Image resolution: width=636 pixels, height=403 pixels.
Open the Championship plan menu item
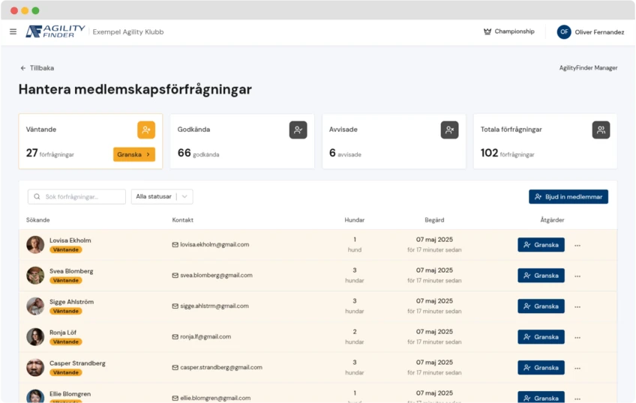[509, 31]
